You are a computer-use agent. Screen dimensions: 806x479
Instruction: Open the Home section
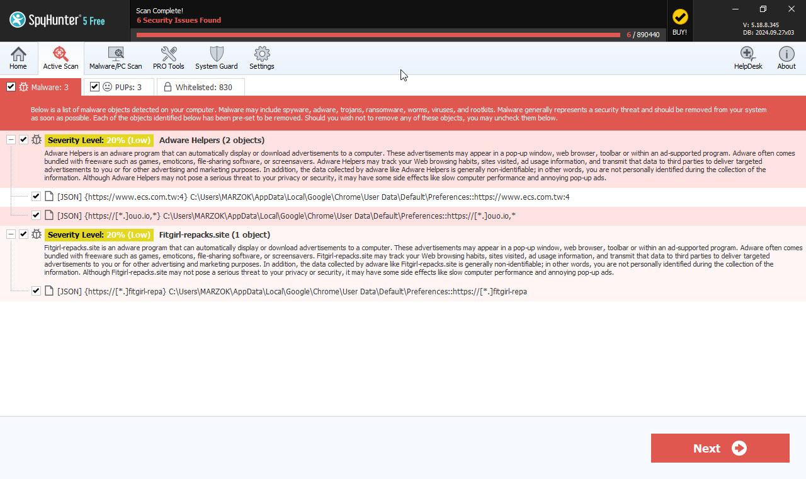[18, 58]
